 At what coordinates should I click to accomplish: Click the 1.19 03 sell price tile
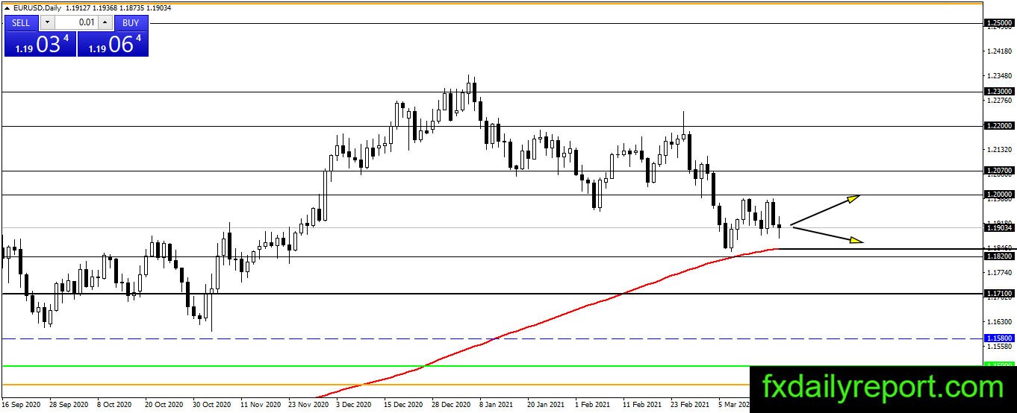click(x=40, y=43)
